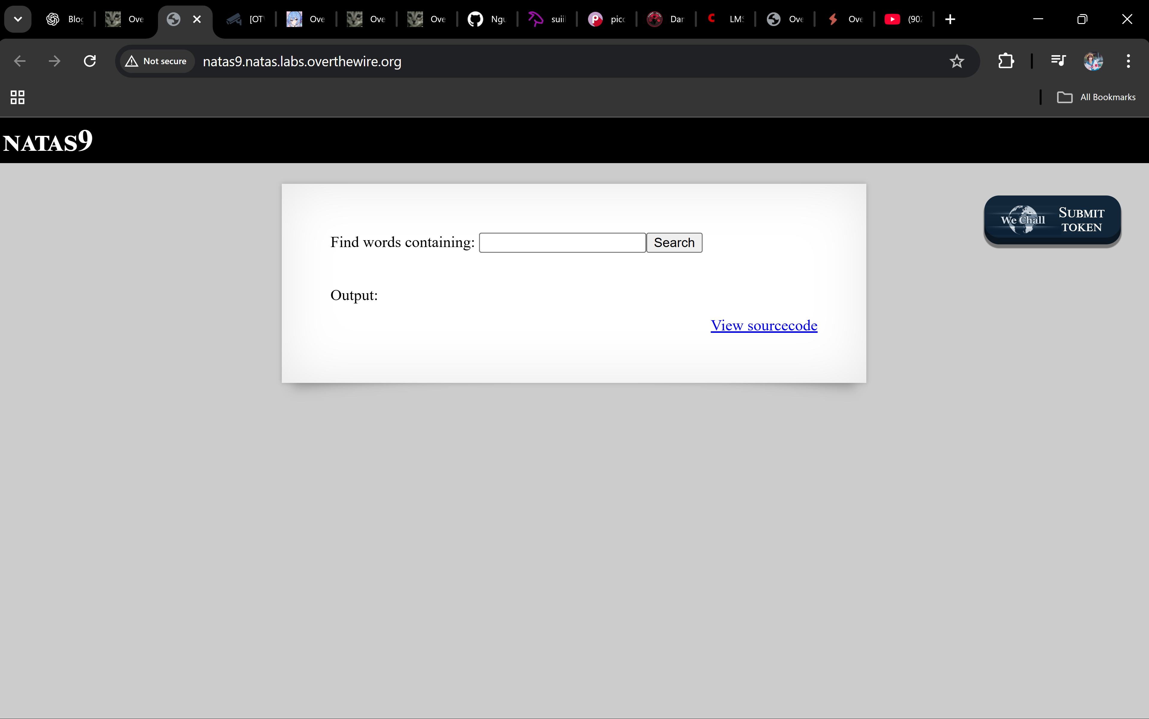The image size is (1149, 719).
Task: Click the WeChall Submit Token button
Action: click(x=1052, y=220)
